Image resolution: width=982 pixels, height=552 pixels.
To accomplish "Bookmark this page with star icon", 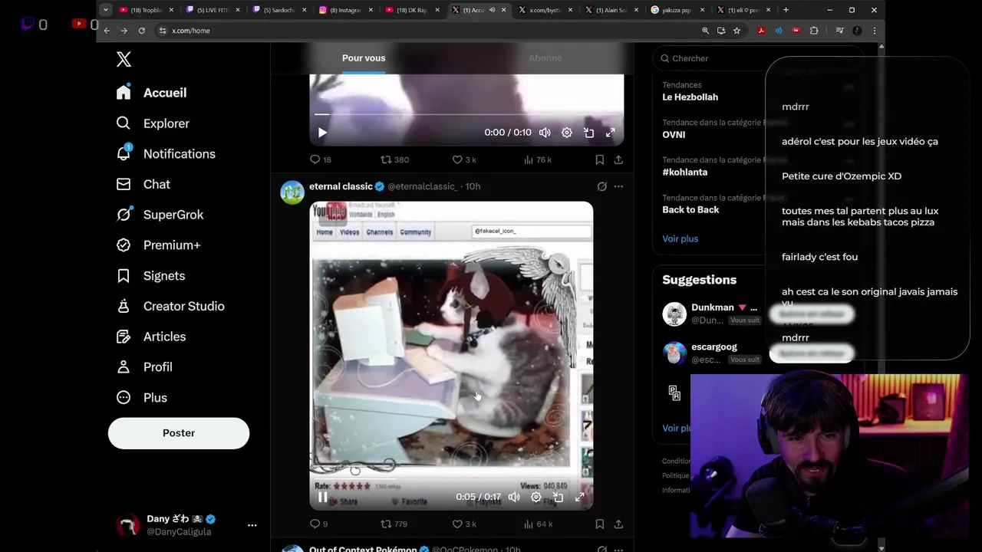I will 736,31.
